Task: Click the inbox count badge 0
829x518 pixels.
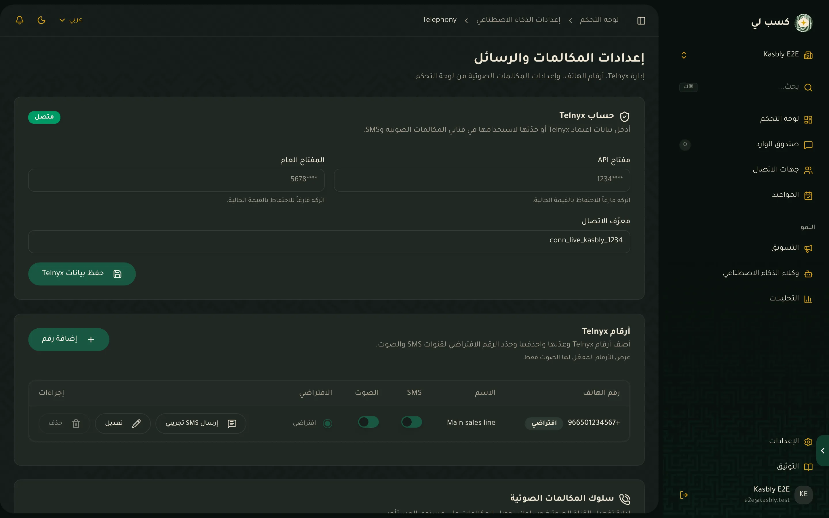Action: click(x=685, y=144)
